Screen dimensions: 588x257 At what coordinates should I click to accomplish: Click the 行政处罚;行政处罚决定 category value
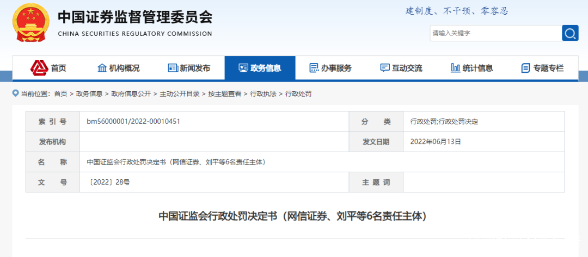click(x=444, y=122)
